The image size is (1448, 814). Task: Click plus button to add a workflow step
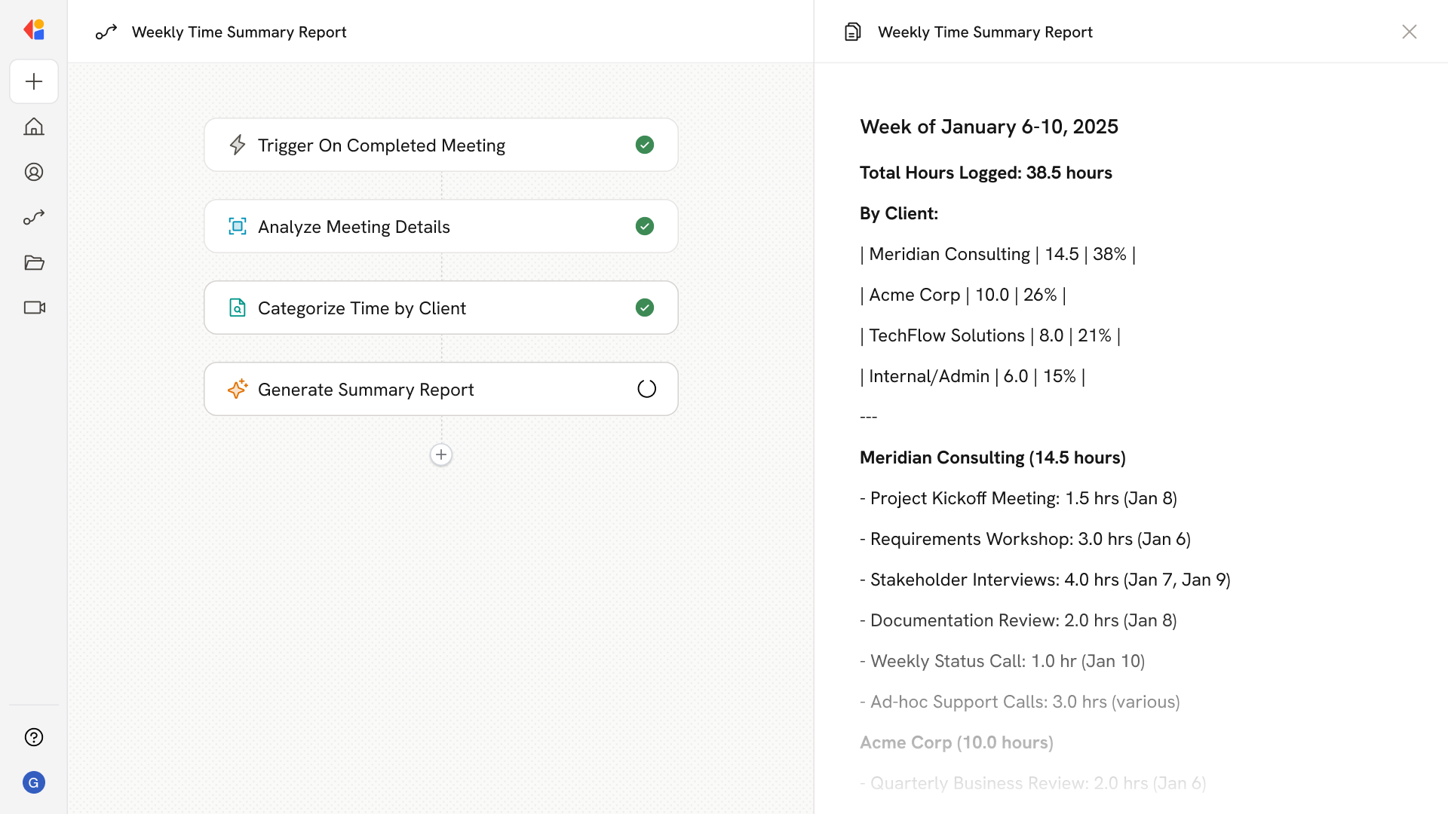point(441,454)
